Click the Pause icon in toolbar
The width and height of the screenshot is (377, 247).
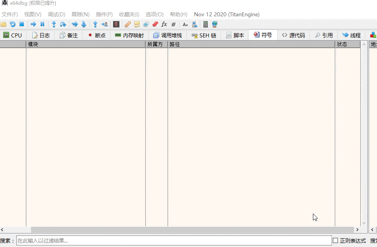click(x=42, y=24)
